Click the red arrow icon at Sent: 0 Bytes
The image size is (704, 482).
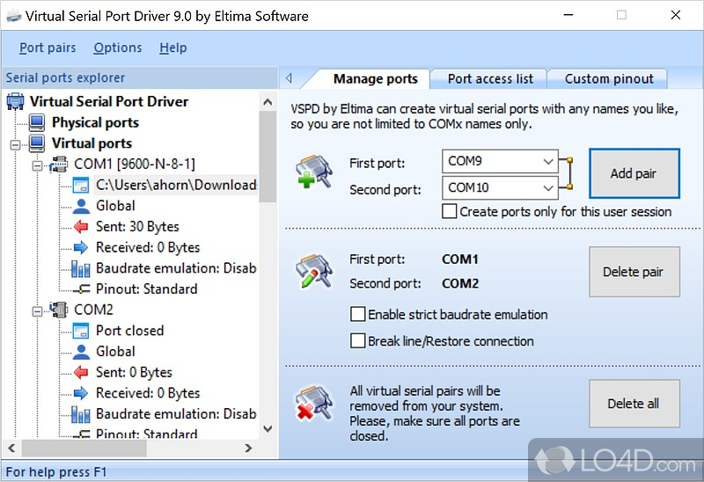tap(81, 372)
